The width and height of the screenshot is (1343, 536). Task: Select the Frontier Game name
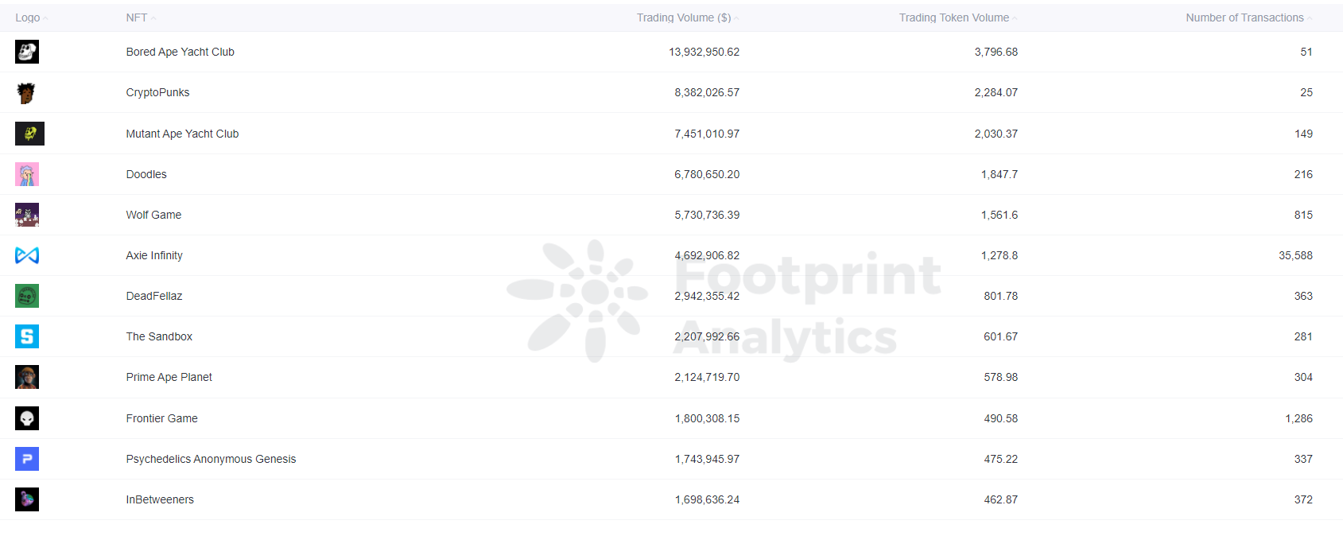pos(162,418)
